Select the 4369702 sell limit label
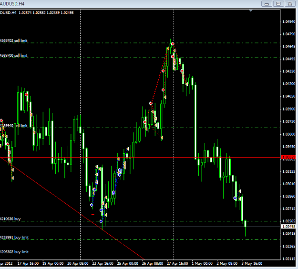The height and width of the screenshot is (269, 298). pos(14,40)
